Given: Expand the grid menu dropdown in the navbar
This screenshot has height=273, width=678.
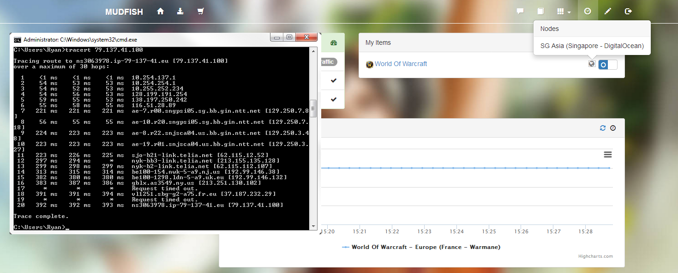Looking at the screenshot, I should [x=564, y=12].
